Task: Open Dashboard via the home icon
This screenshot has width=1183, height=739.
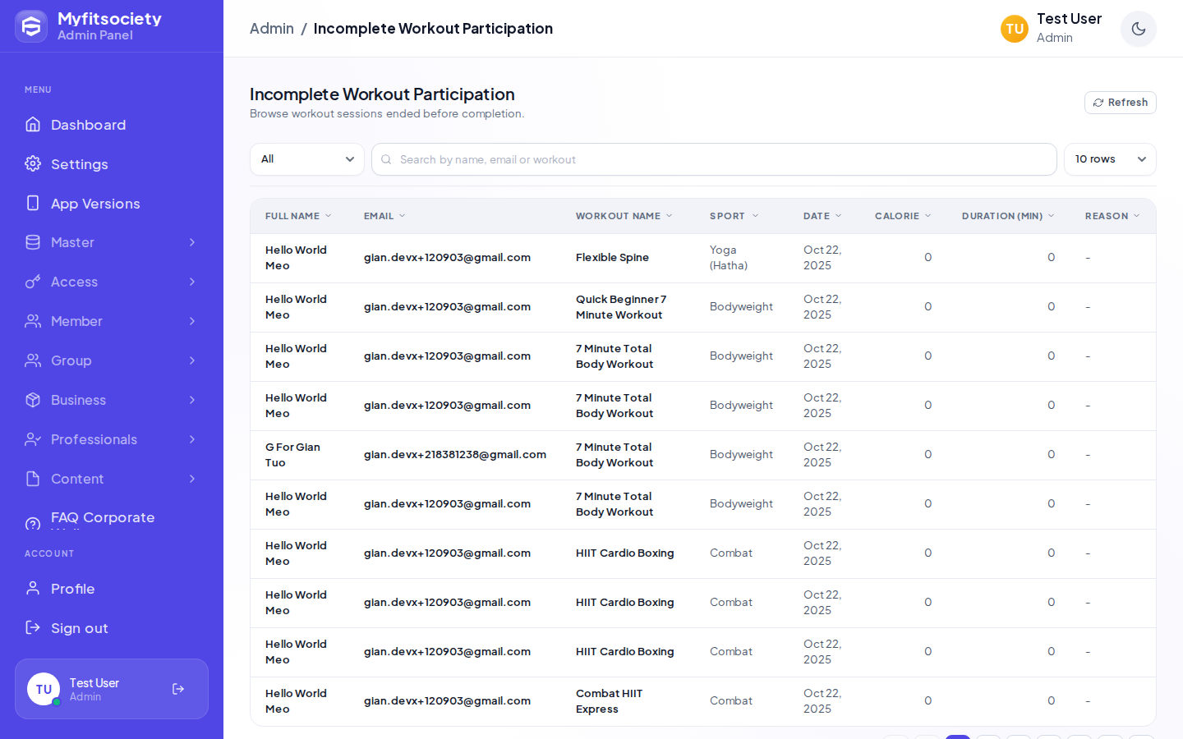Action: coord(33,124)
